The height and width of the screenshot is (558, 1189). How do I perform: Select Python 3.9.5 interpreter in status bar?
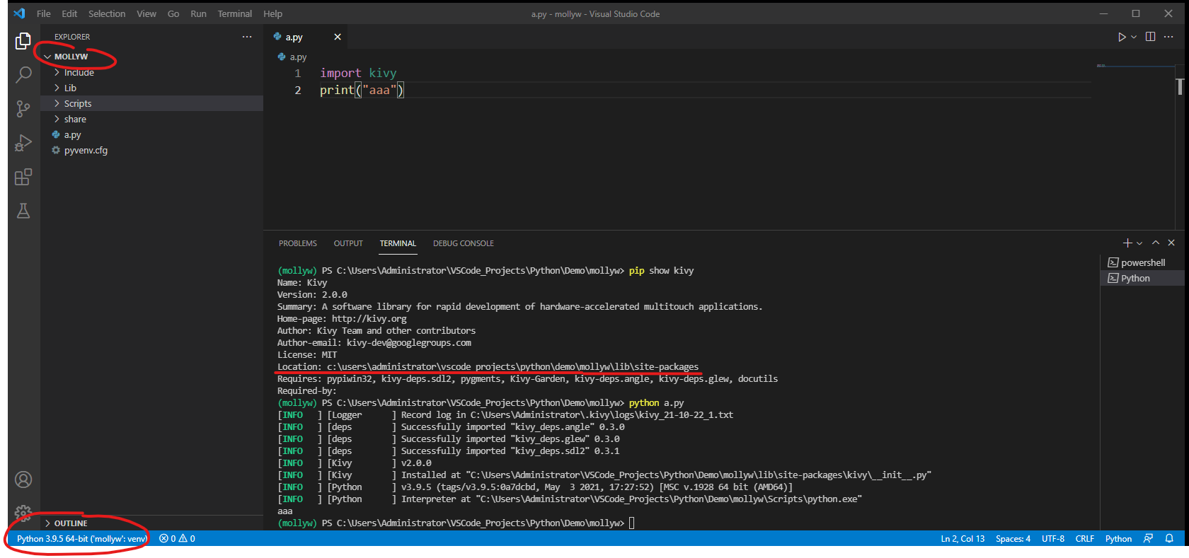click(81, 538)
